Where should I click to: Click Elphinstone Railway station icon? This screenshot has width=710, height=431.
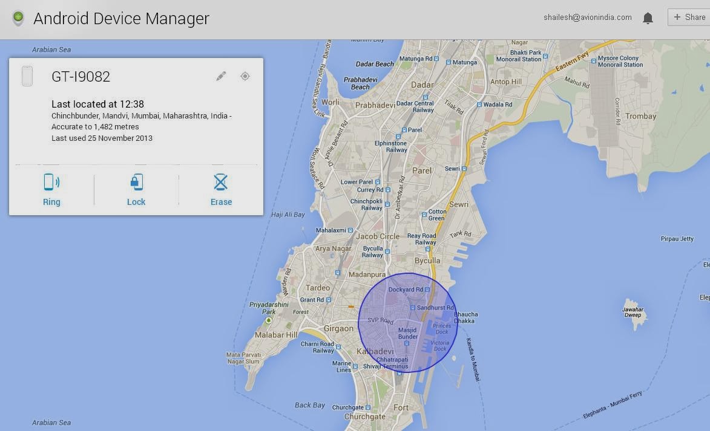click(x=398, y=137)
